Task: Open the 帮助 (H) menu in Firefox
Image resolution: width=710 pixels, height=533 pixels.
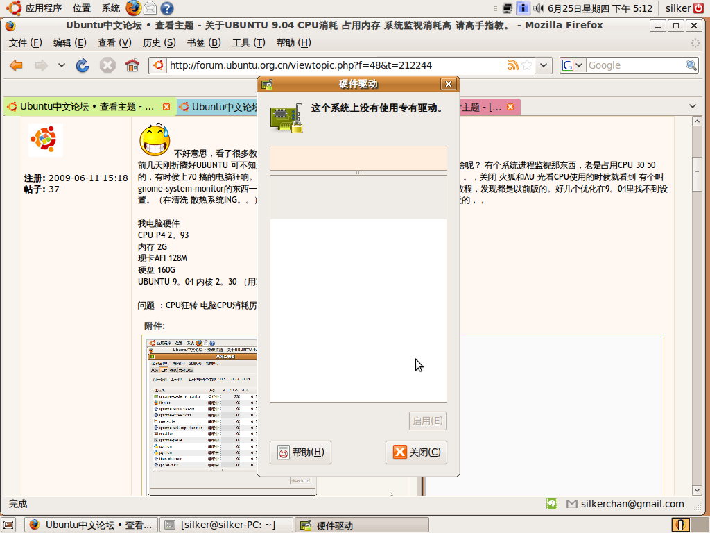Action: 293,42
